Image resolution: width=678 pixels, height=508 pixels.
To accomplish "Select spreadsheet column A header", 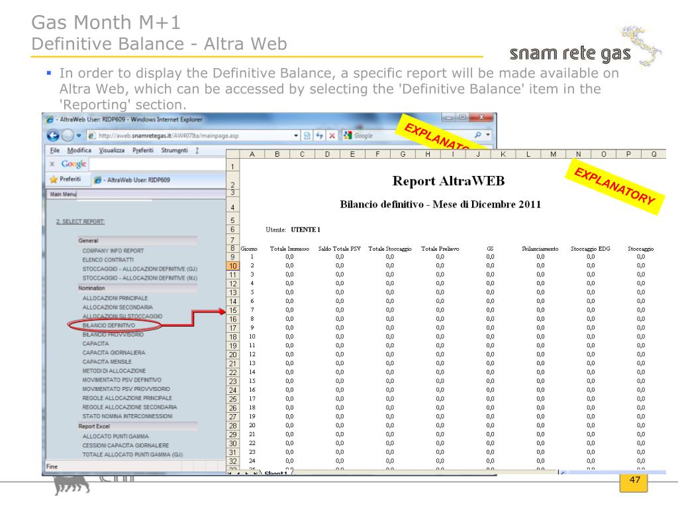I will click(x=252, y=154).
